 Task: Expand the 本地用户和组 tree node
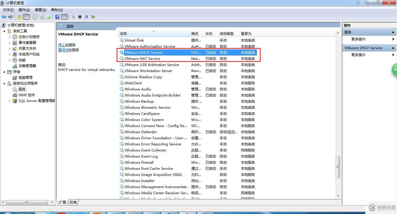[10, 54]
